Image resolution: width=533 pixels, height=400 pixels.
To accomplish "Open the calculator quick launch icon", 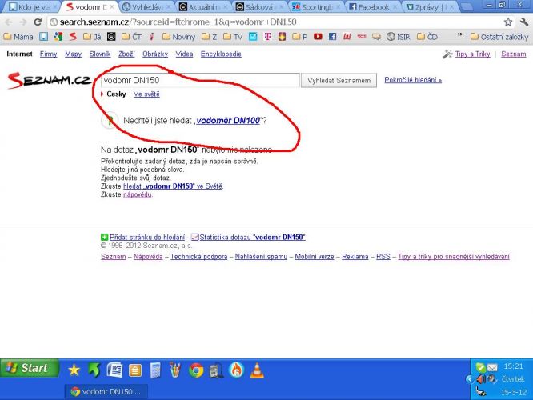I will click(x=155, y=370).
